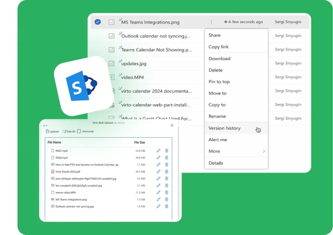Open the video.MP4 file in SharePoint list
Viewport: 333px width, 235px height.
click(132, 77)
